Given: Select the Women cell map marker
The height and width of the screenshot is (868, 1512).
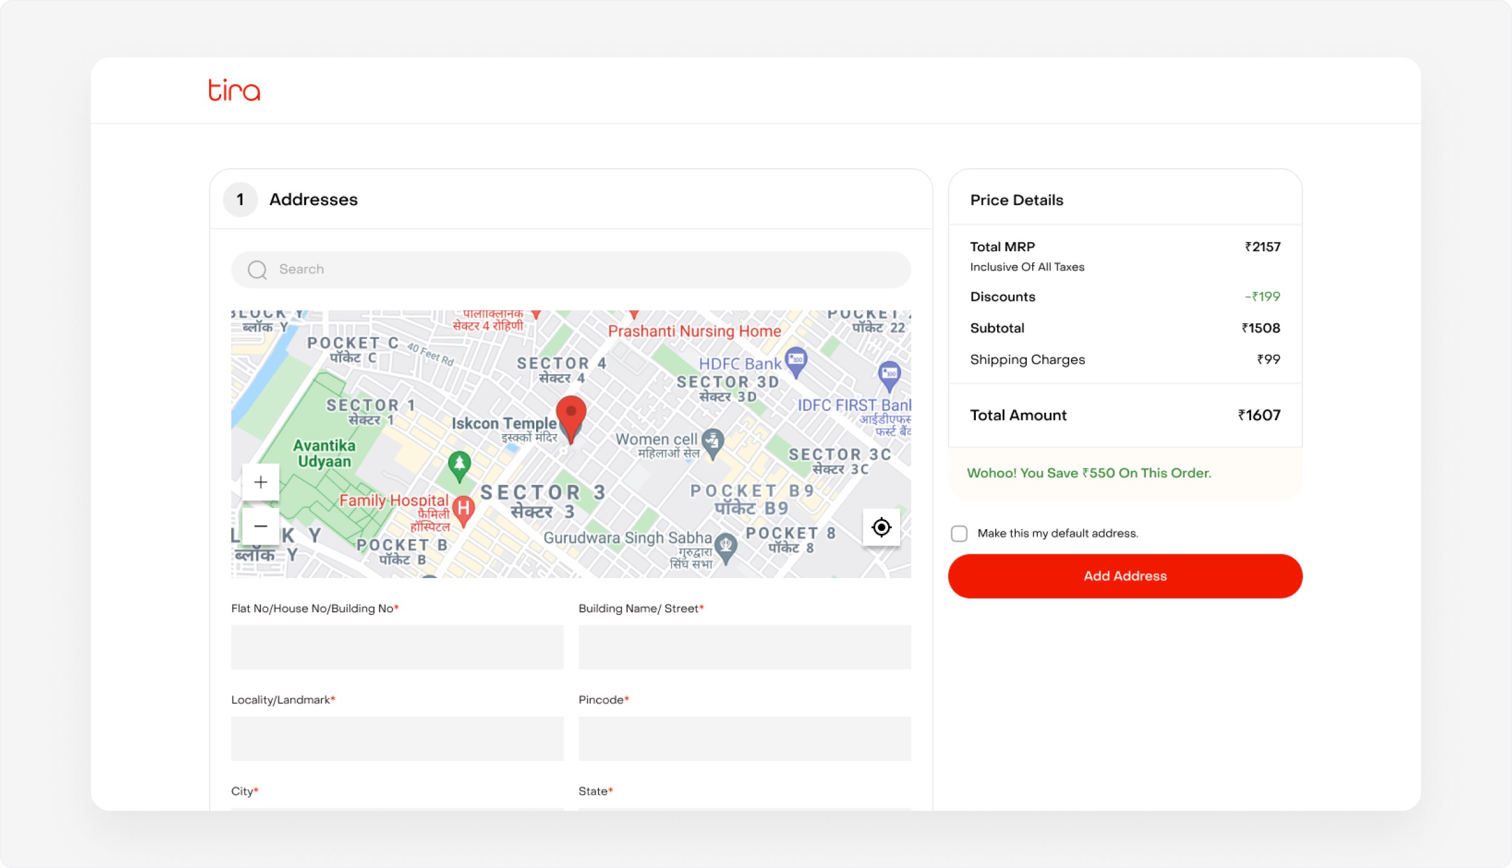Looking at the screenshot, I should [x=713, y=441].
